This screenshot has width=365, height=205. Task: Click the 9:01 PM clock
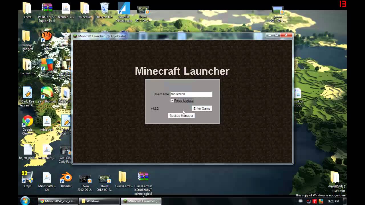[334, 201]
